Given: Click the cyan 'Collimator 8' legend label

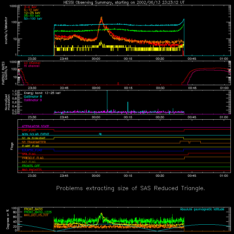Looking at the screenshot, I should [x=33, y=97].
